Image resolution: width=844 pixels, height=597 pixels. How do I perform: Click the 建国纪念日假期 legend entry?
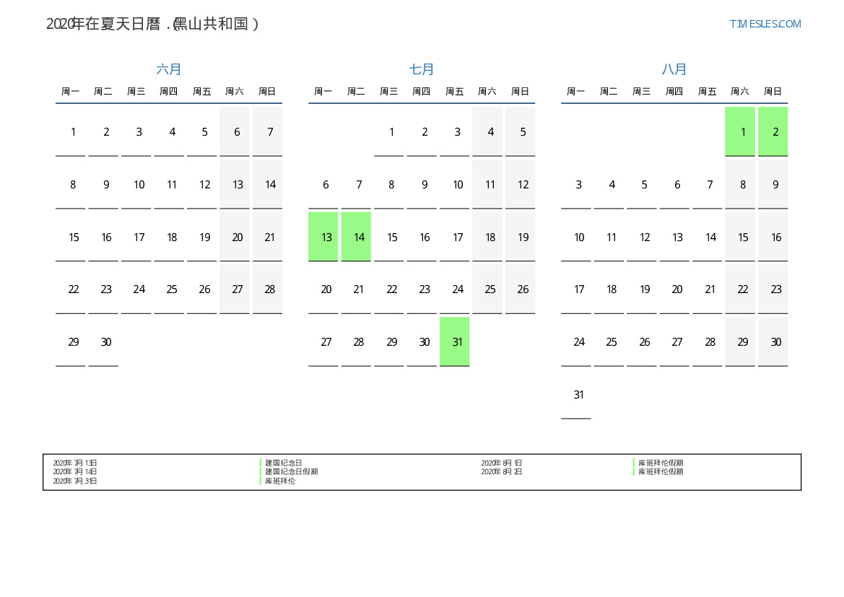(291, 471)
